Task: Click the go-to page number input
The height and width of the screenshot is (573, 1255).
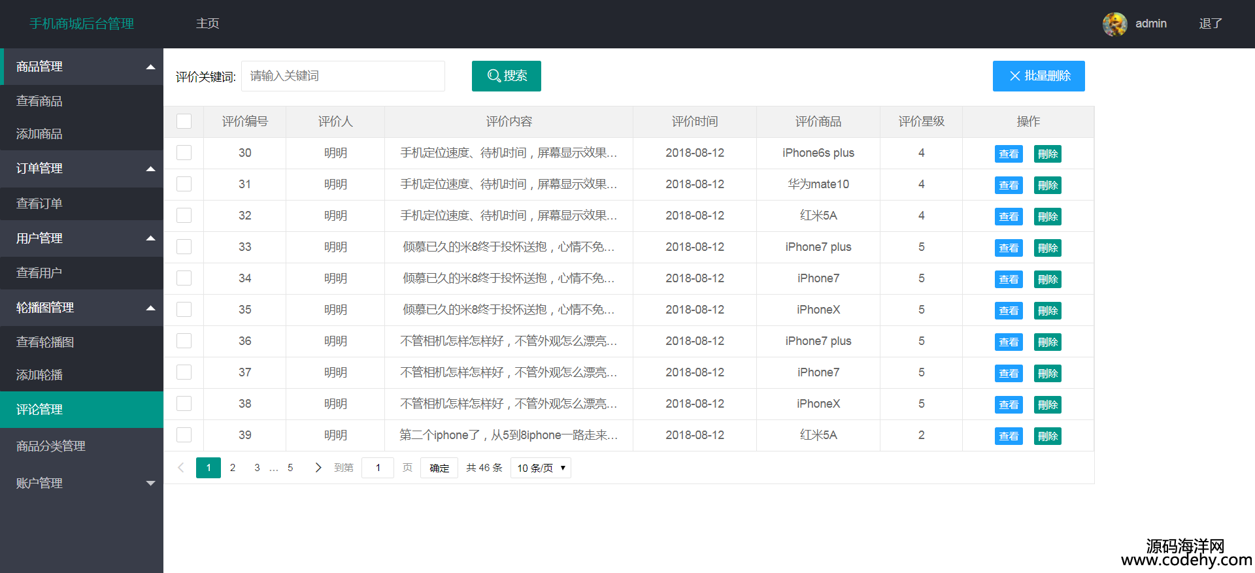Action: pos(378,468)
